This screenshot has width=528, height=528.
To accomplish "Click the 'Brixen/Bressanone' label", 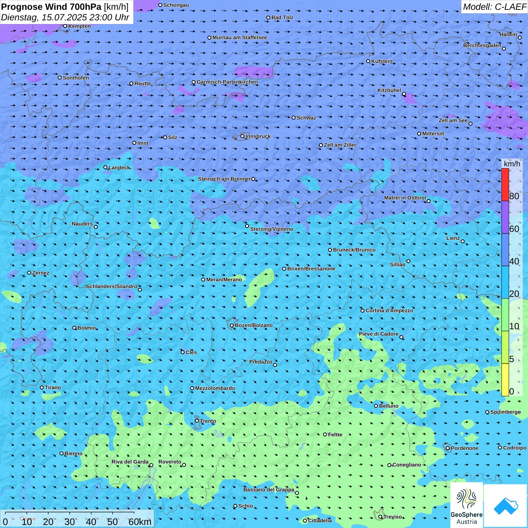I will point(311,269).
